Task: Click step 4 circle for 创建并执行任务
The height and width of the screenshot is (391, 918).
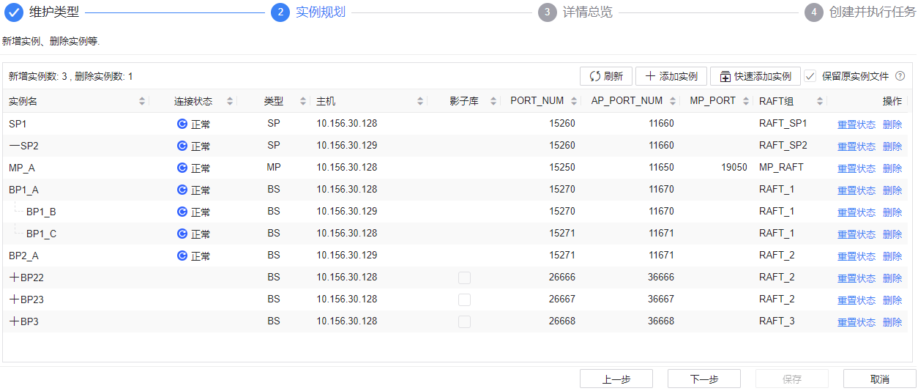Action: (x=814, y=12)
